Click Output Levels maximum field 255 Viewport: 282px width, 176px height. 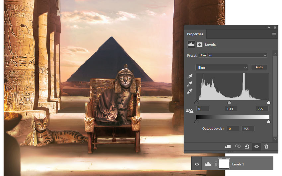[x=248, y=129]
